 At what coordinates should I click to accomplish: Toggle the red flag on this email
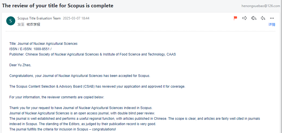point(235,18)
